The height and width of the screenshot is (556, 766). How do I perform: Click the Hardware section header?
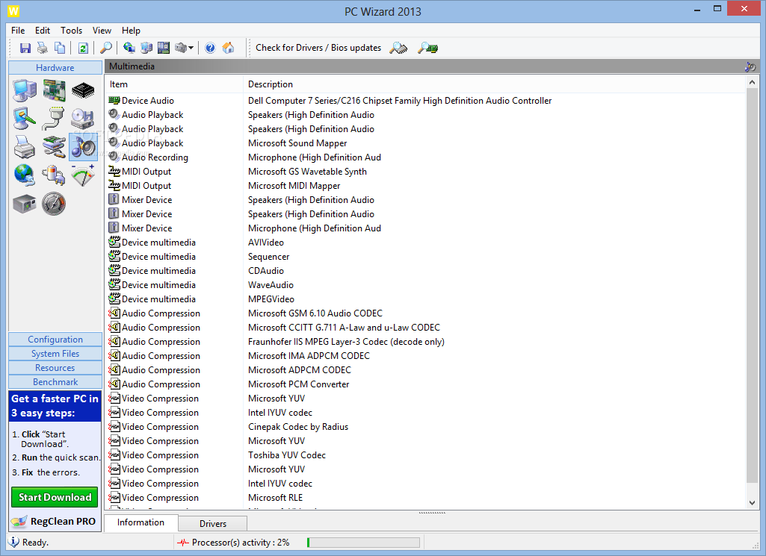55,67
